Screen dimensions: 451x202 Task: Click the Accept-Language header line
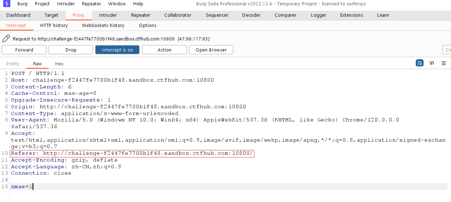pyautogui.click(x=66, y=166)
